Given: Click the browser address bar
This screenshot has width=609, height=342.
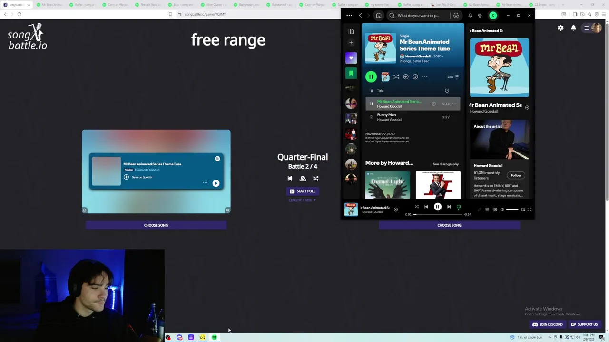Looking at the screenshot, I should coord(362,14).
